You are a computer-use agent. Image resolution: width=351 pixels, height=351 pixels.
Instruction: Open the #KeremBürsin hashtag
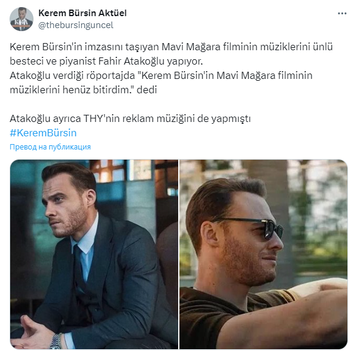(43, 133)
